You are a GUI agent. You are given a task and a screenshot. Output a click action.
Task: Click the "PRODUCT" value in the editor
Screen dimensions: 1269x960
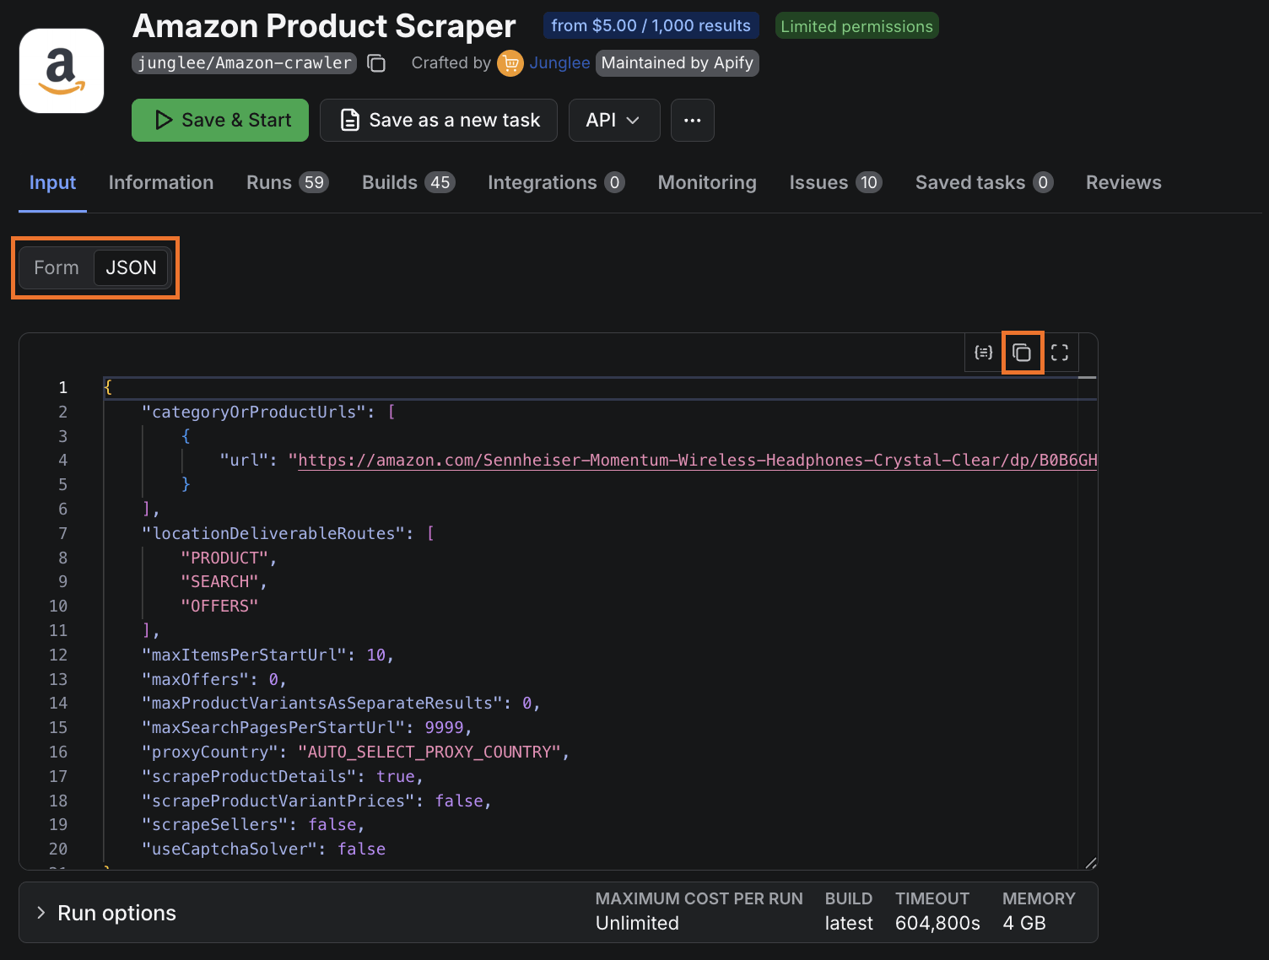pos(224,558)
